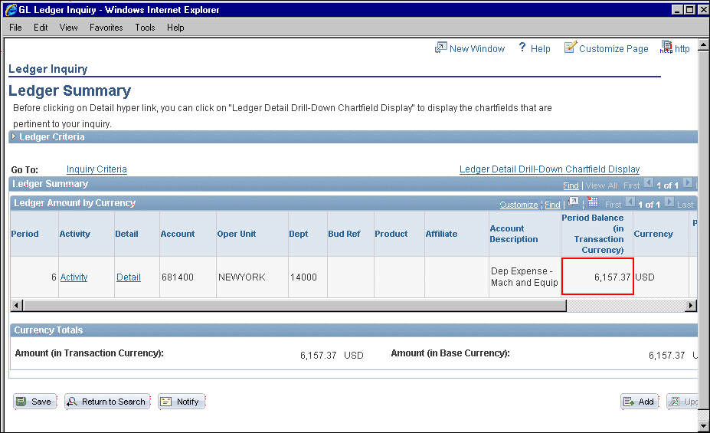Sort by Period Balance column header
The height and width of the screenshot is (433, 710).
[593, 235]
